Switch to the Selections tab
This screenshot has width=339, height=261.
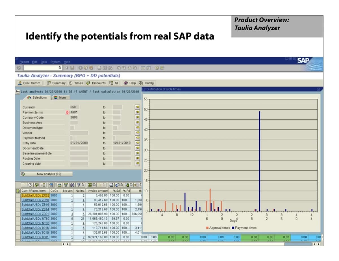click(37, 97)
